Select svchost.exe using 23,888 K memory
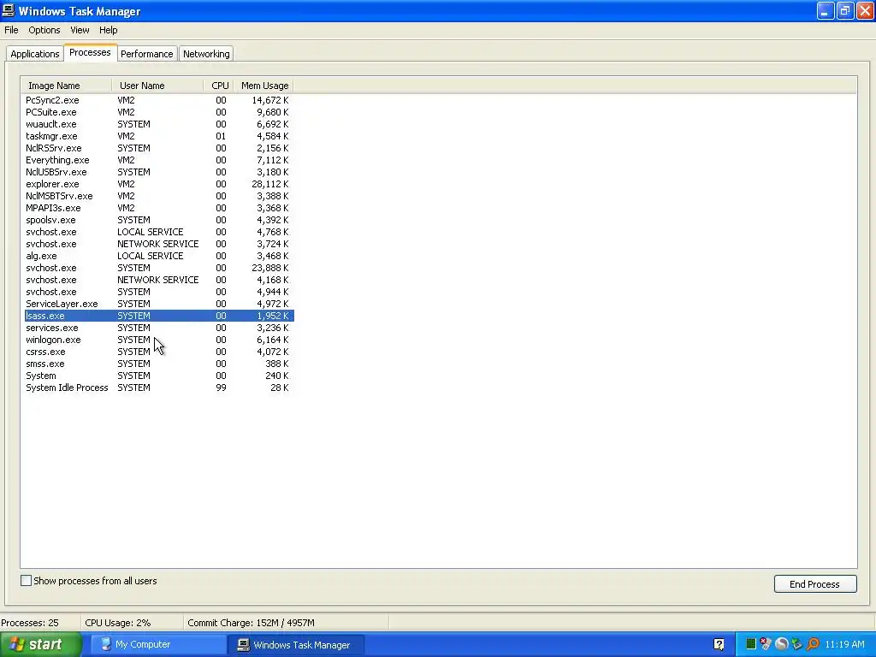Image resolution: width=876 pixels, height=657 pixels. (x=159, y=268)
